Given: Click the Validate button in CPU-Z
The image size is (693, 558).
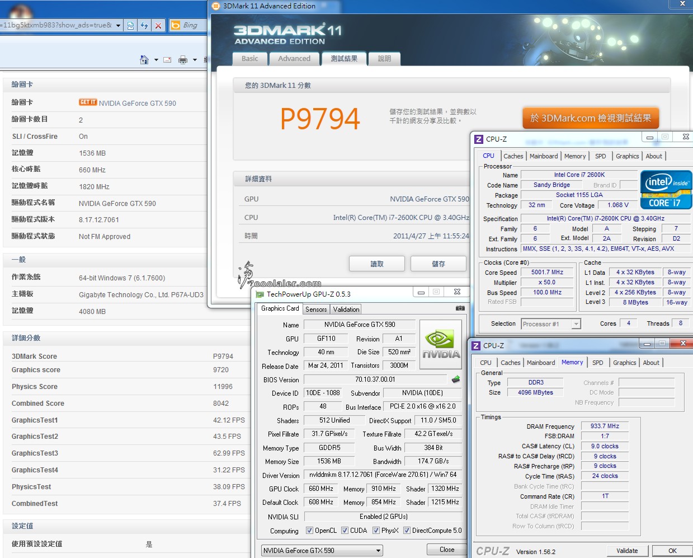Looking at the screenshot, I should pyautogui.click(x=627, y=551).
